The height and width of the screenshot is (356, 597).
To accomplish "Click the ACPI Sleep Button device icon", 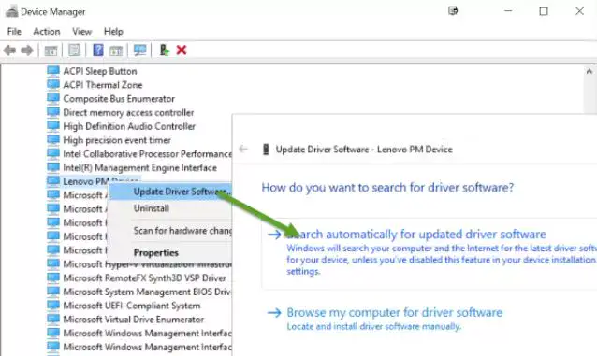I will point(53,71).
